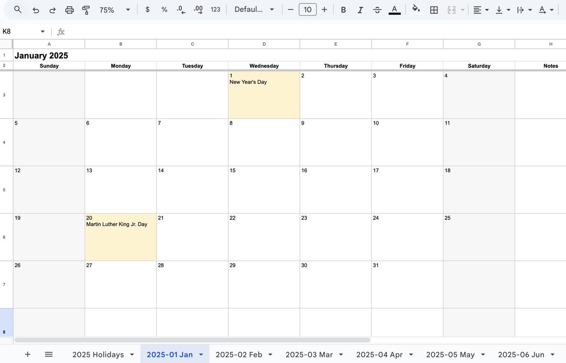Increase font size with plus button
This screenshot has height=363, width=566.
pos(324,10)
